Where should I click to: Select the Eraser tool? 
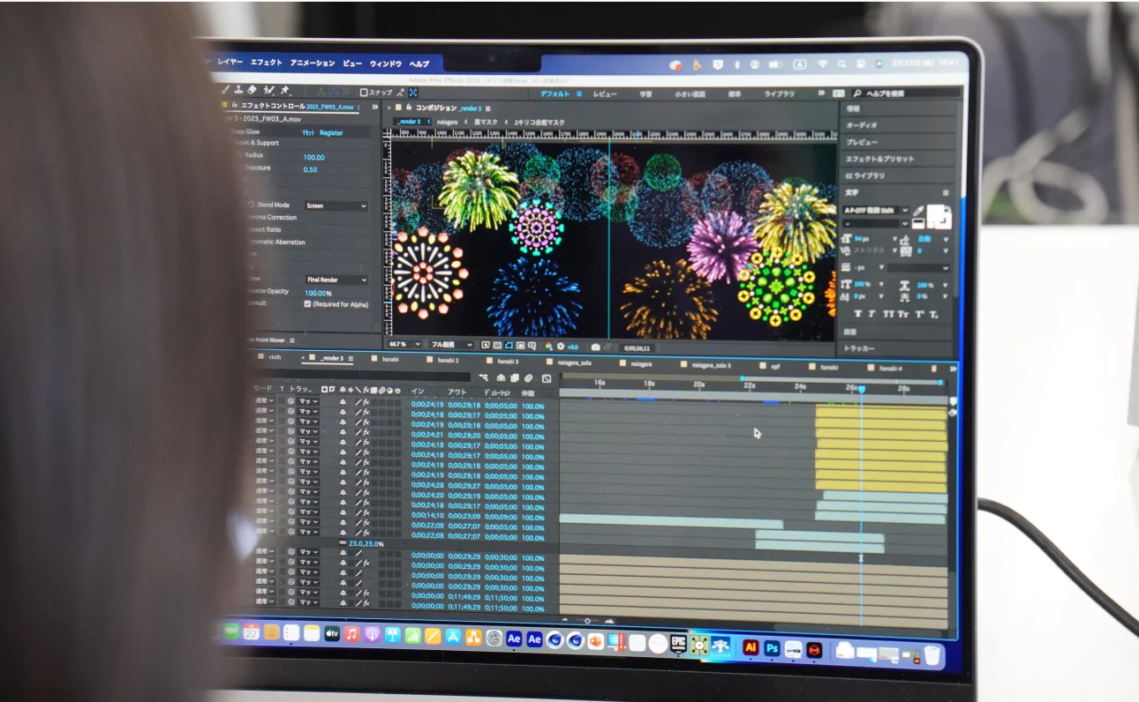pos(253,90)
